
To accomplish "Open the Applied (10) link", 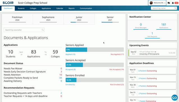I will point(70,54).
